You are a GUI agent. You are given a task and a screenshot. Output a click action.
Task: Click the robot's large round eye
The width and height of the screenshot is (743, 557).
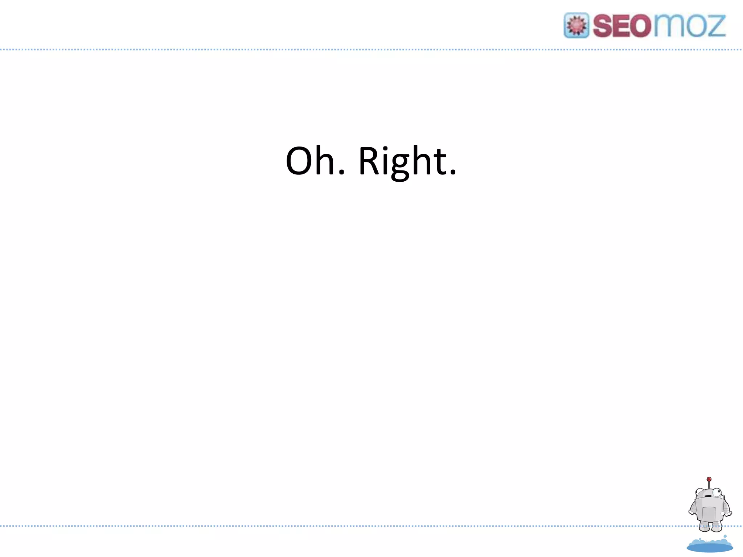[x=717, y=492]
